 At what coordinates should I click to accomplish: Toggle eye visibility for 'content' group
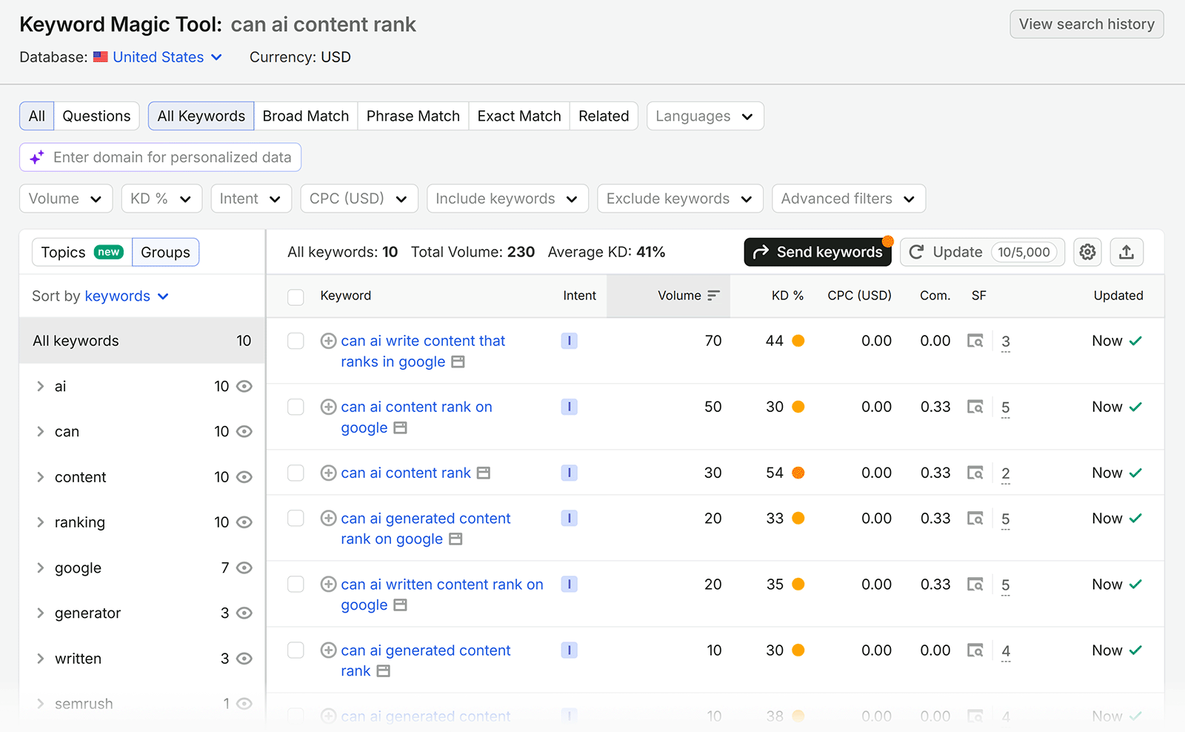(244, 477)
